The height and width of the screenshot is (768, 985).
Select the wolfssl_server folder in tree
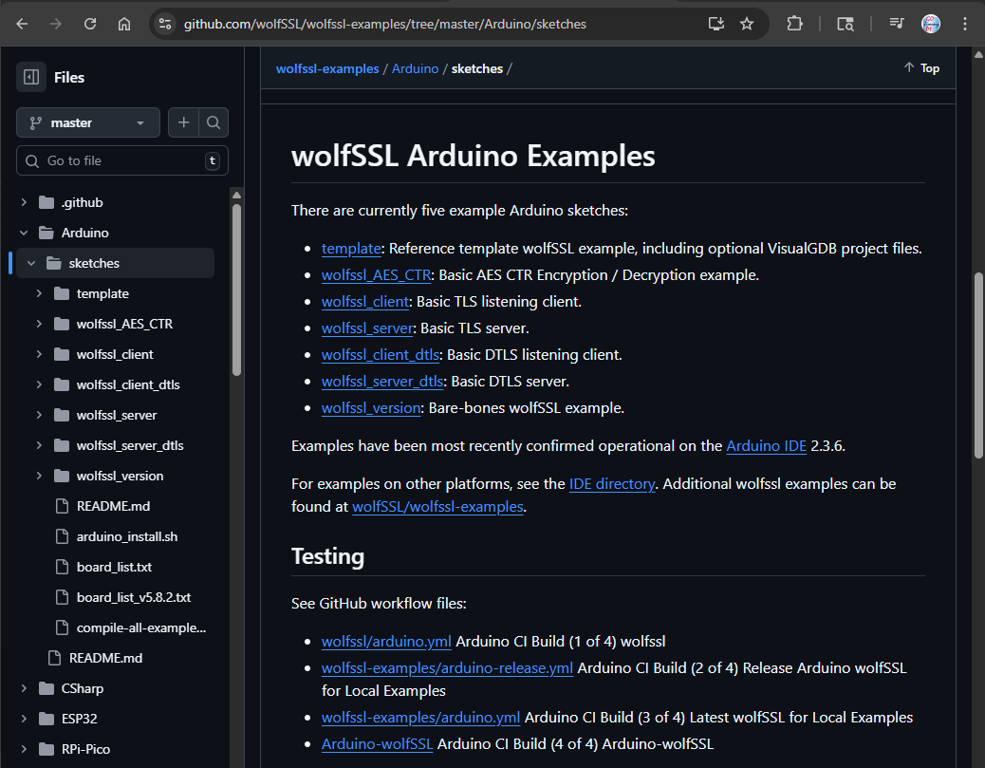click(x=117, y=415)
